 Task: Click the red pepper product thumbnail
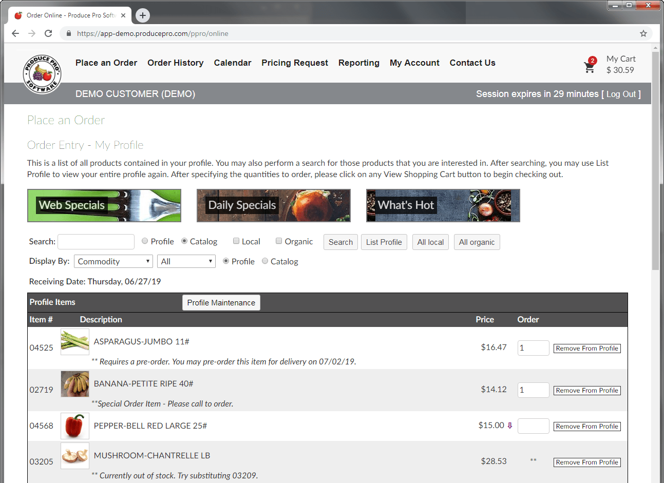(74, 426)
